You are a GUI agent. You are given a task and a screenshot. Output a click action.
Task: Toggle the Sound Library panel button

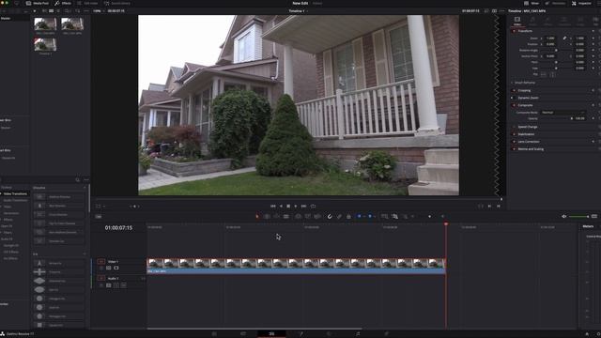(117, 3)
